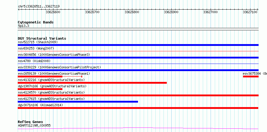Select the red bar under nsv4132216
Screen dimensions: 267x132
tap(92, 83)
